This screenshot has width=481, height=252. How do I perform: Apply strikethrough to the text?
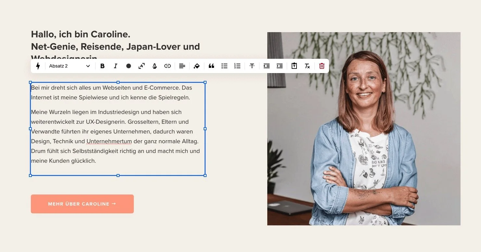(x=252, y=66)
